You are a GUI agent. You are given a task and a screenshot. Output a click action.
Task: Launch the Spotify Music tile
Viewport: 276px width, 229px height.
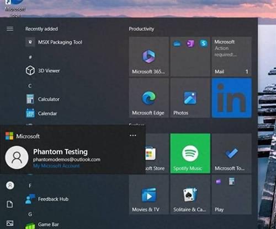[x=190, y=154]
